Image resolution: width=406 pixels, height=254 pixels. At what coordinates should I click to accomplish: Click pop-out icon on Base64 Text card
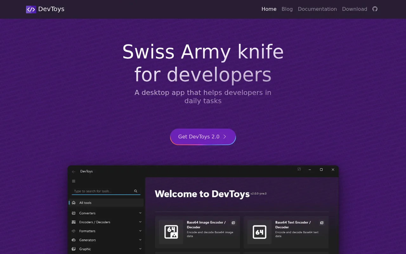(x=322, y=223)
